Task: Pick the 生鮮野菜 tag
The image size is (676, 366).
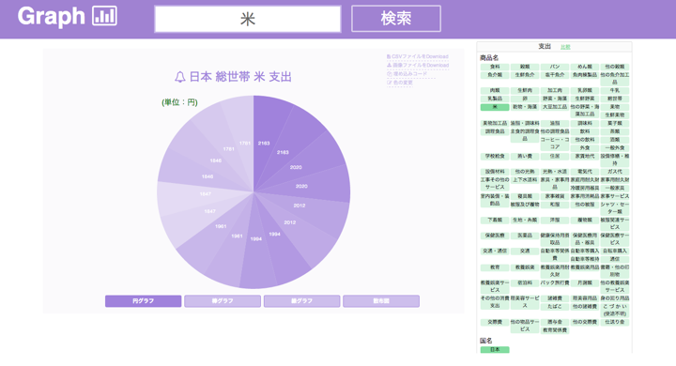Action: [x=585, y=99]
